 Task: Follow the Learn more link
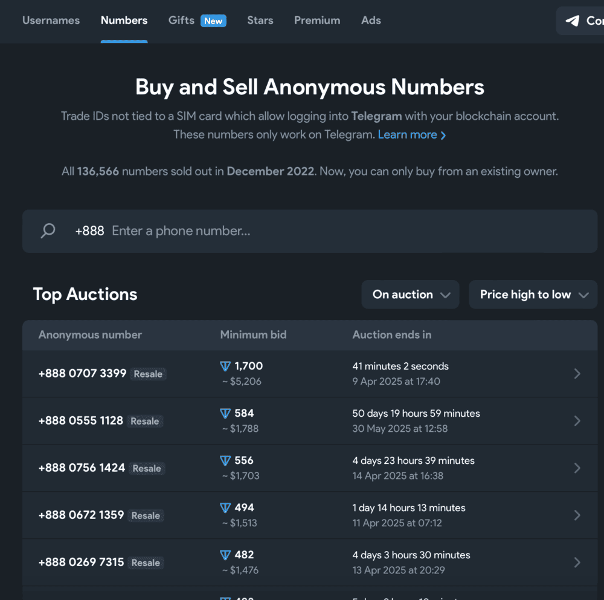tap(412, 135)
